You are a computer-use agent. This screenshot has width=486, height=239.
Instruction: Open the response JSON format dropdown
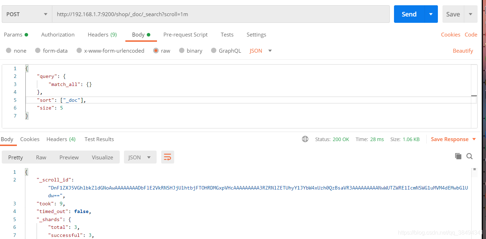(x=140, y=157)
